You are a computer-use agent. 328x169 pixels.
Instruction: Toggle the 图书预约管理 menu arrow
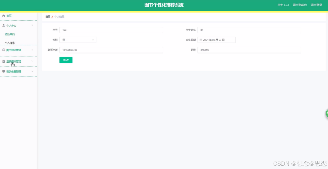click(x=32, y=50)
